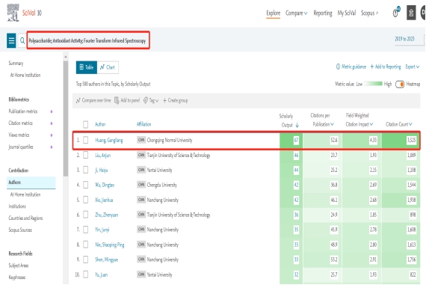Open the Reporting menu item
The width and height of the screenshot is (426, 285).
click(x=322, y=13)
